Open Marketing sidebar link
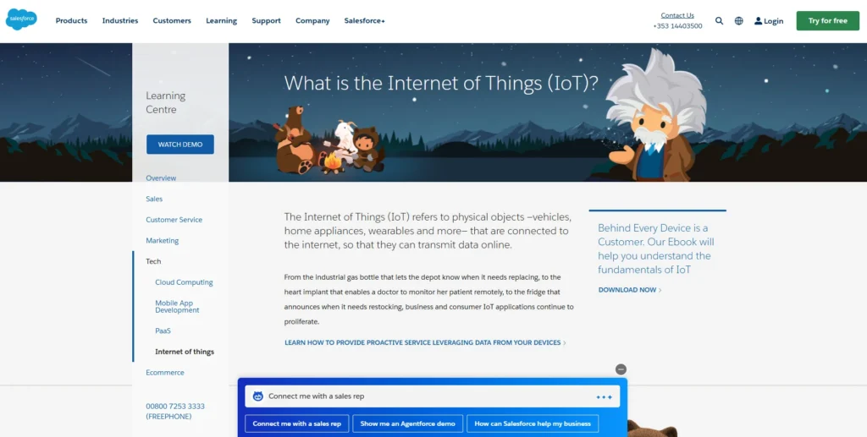 pos(162,241)
